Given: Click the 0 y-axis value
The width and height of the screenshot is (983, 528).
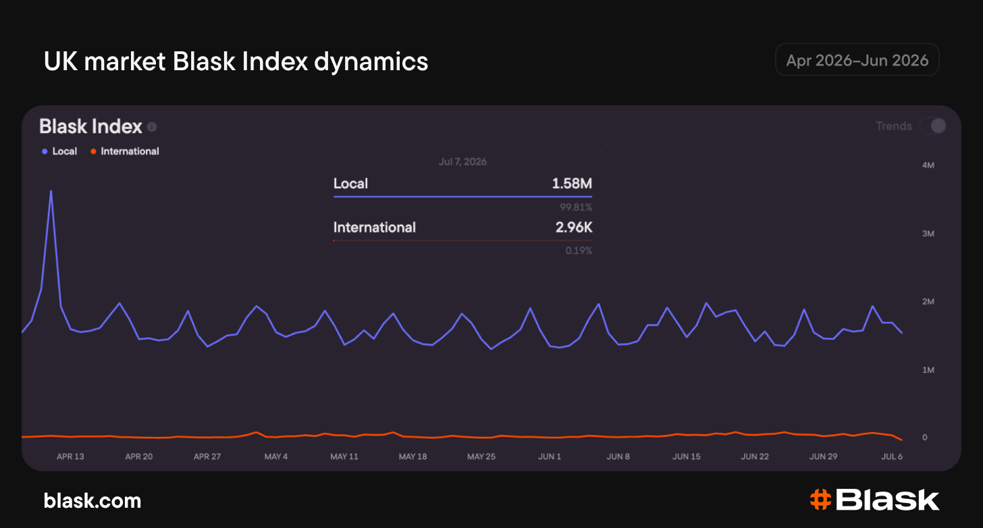Looking at the screenshot, I should coord(924,438).
